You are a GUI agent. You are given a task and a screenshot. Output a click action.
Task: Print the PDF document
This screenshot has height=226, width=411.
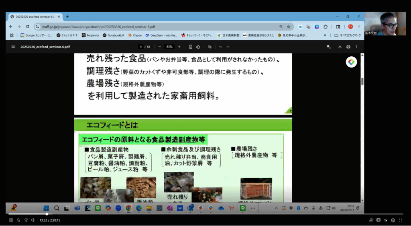(x=348, y=47)
